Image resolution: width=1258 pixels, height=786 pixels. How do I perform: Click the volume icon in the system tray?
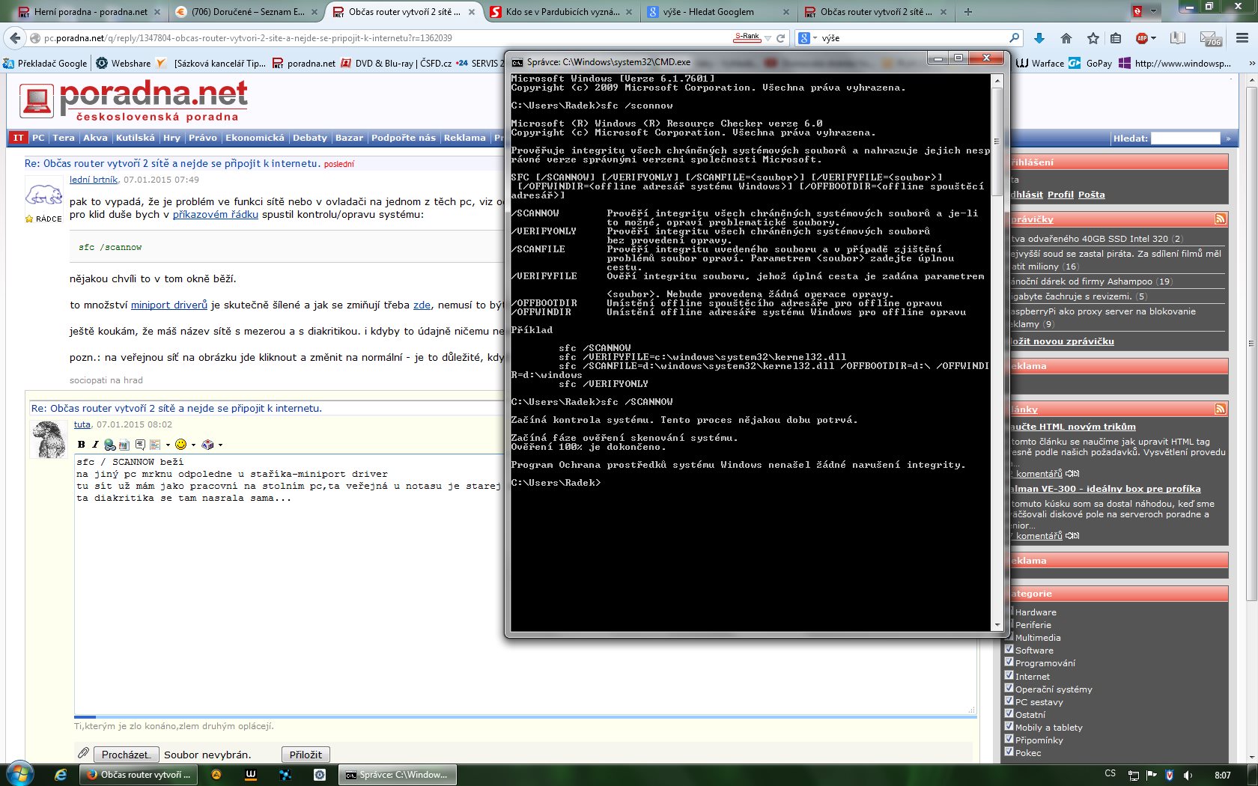coord(1188,775)
